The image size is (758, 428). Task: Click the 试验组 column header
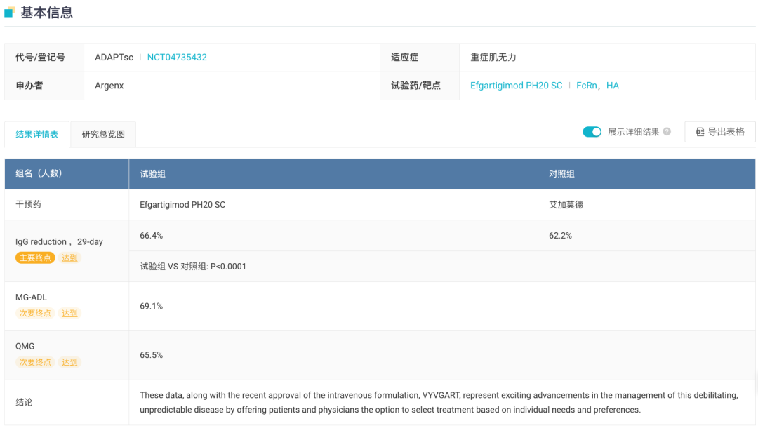click(x=153, y=173)
